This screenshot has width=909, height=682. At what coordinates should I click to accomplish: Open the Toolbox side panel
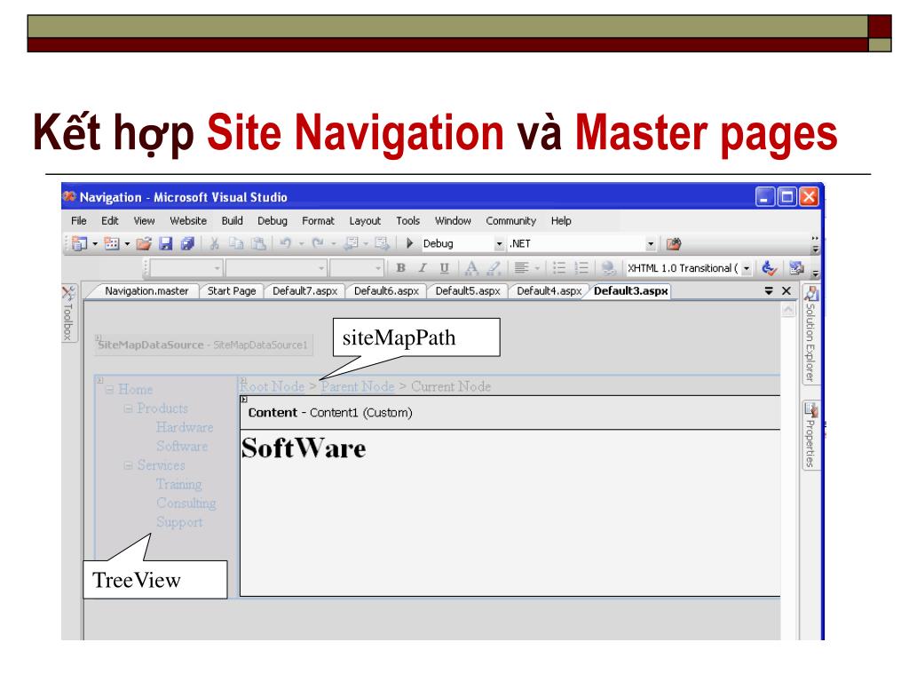click(68, 313)
